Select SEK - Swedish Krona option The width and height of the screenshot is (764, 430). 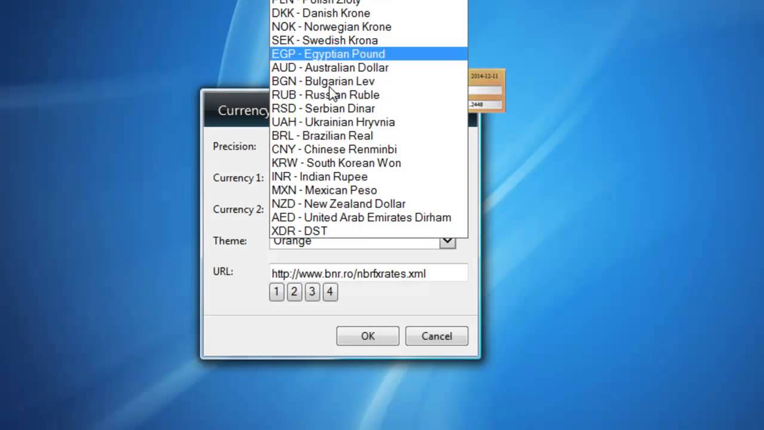(368, 41)
